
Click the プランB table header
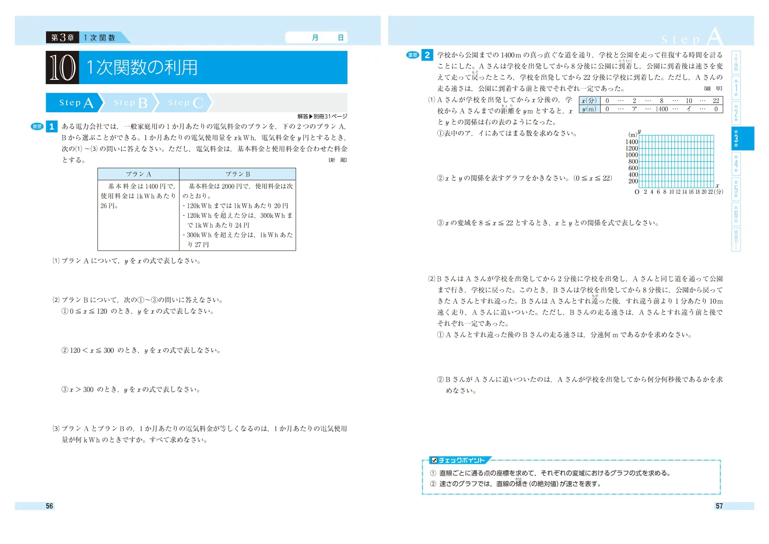237,174
